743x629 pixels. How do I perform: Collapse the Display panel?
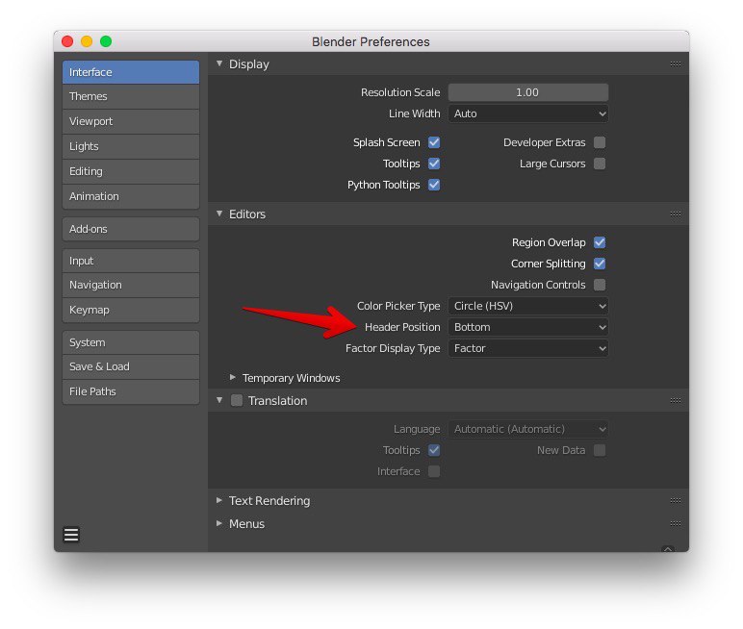pyautogui.click(x=219, y=63)
